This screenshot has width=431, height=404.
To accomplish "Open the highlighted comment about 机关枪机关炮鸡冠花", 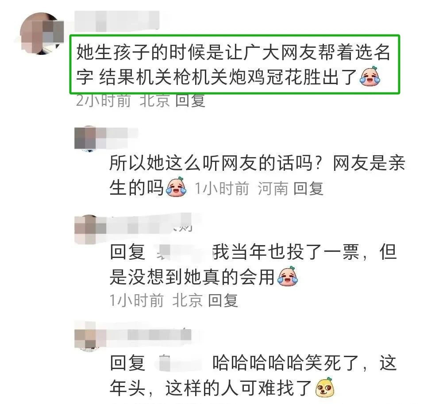I will (x=235, y=64).
